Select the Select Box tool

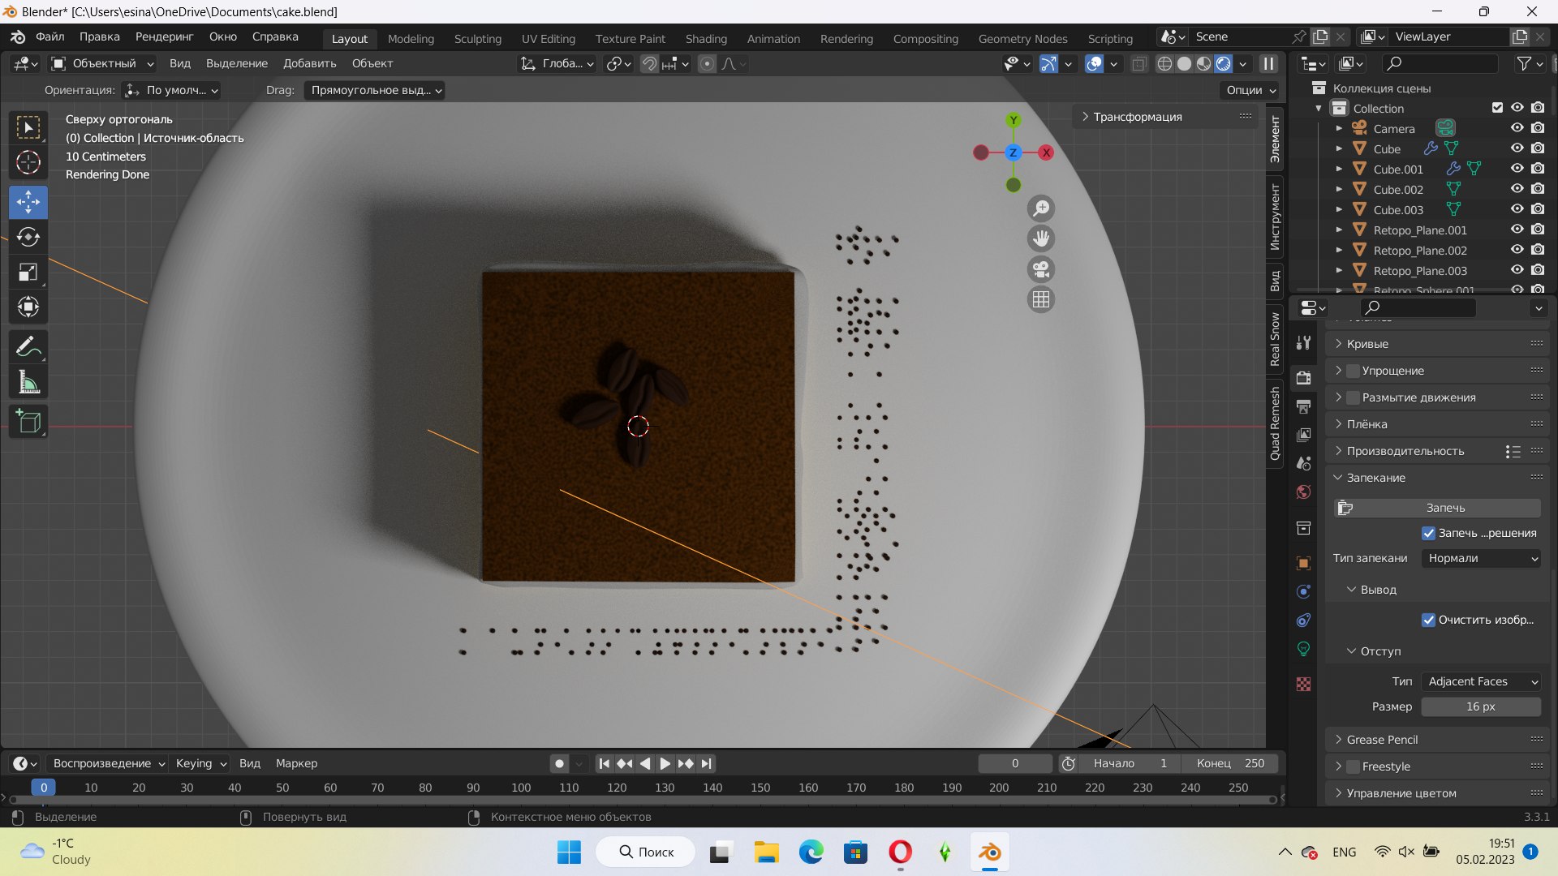pos(28,127)
